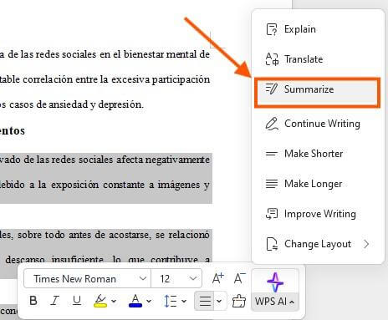The width and height of the screenshot is (388, 320).
Task: Click the format painter/clear formatting icon
Action: tap(238, 301)
